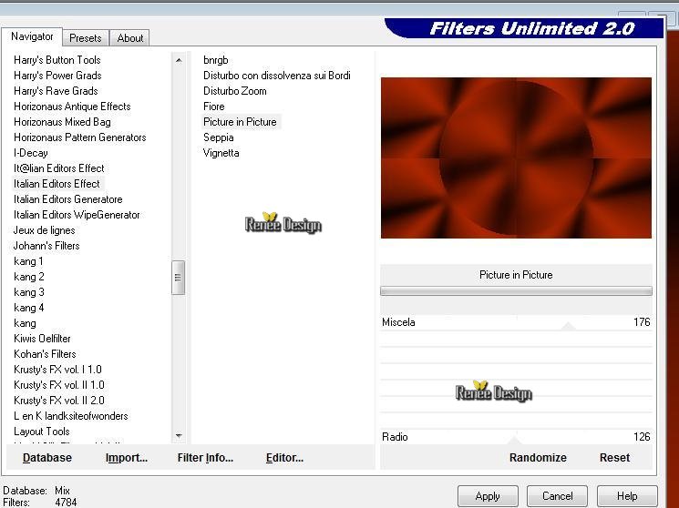679x508 pixels.
Task: Adjust the Radio slider handle
Action: click(x=514, y=441)
